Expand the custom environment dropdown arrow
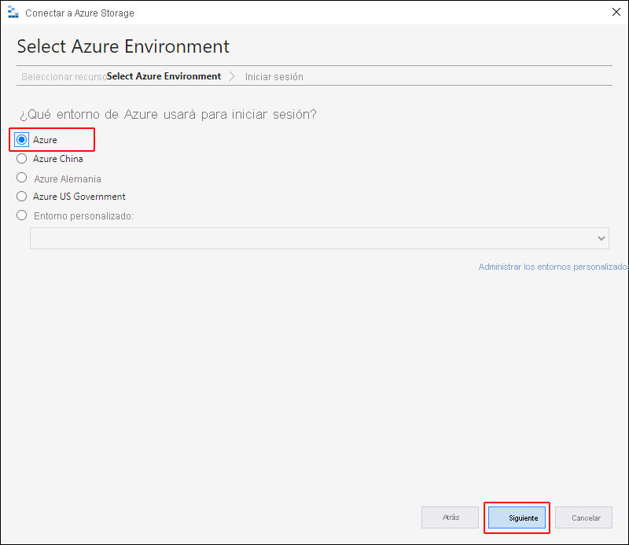Viewport: 629px width, 545px height. [x=601, y=238]
